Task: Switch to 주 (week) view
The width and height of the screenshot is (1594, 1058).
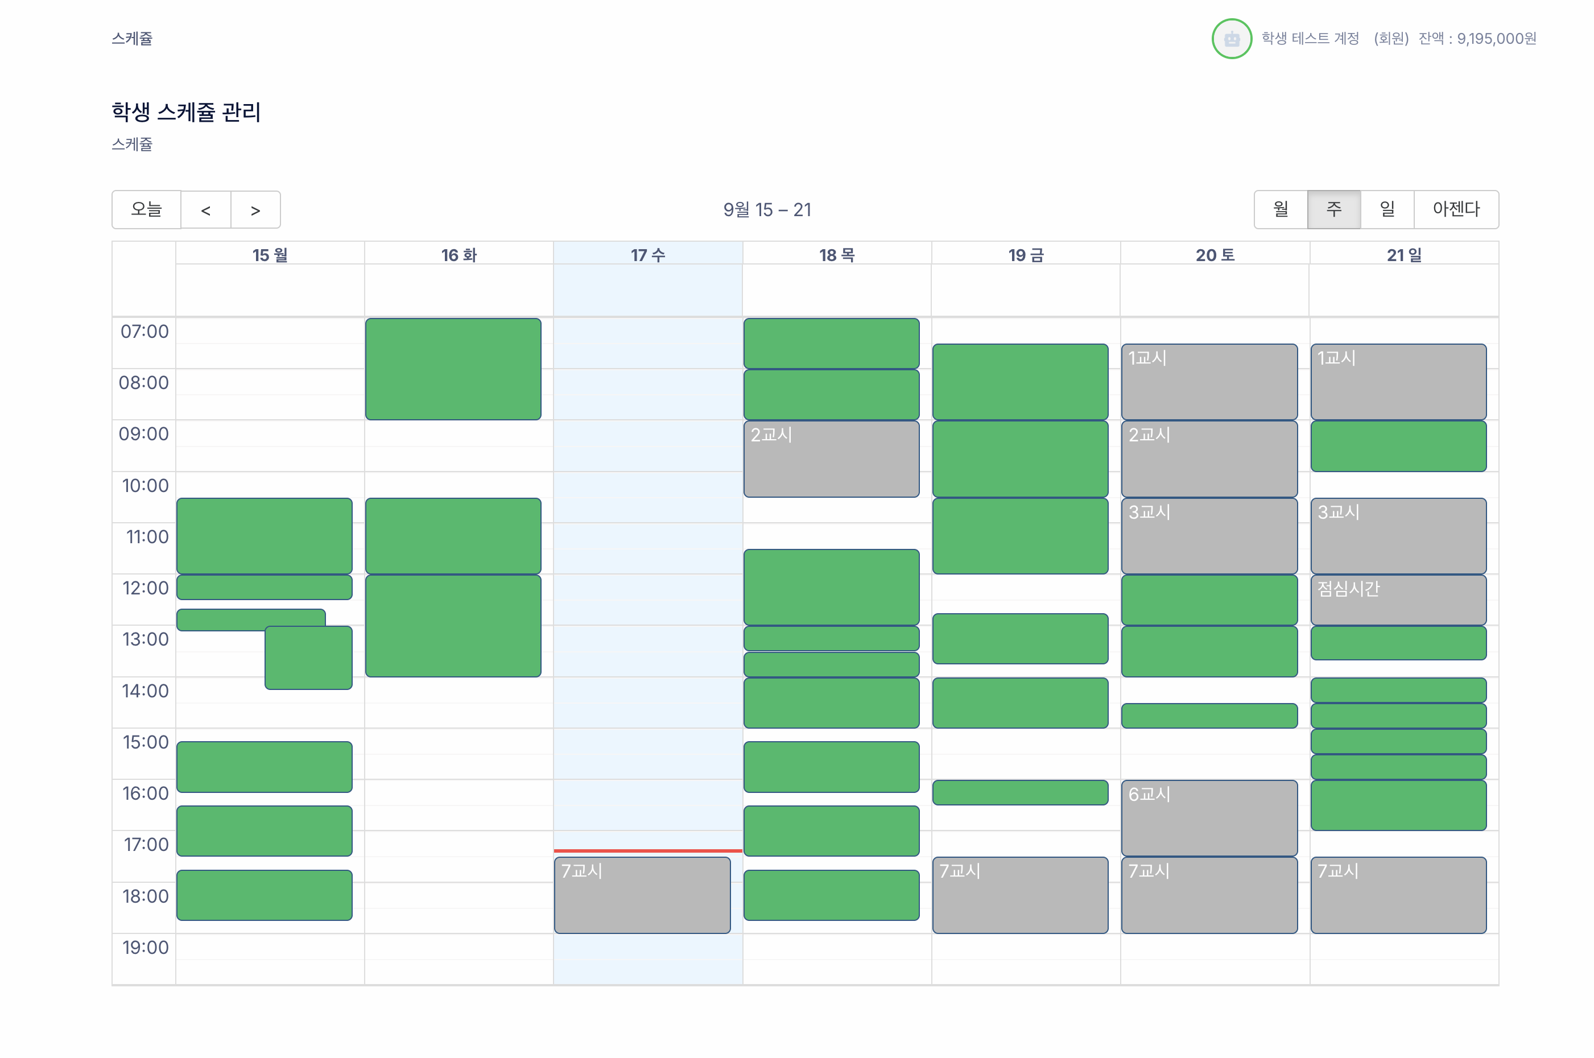Action: 1333,210
